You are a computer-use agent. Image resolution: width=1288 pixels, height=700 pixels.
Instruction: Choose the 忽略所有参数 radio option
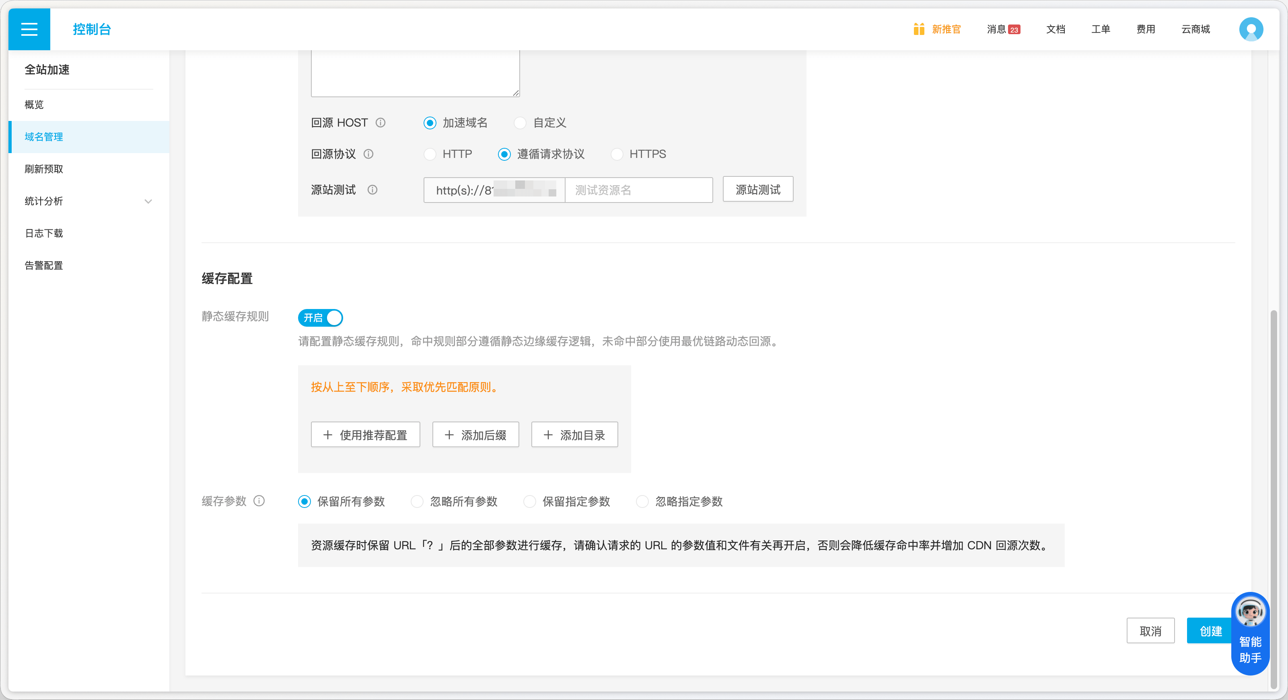pos(417,501)
